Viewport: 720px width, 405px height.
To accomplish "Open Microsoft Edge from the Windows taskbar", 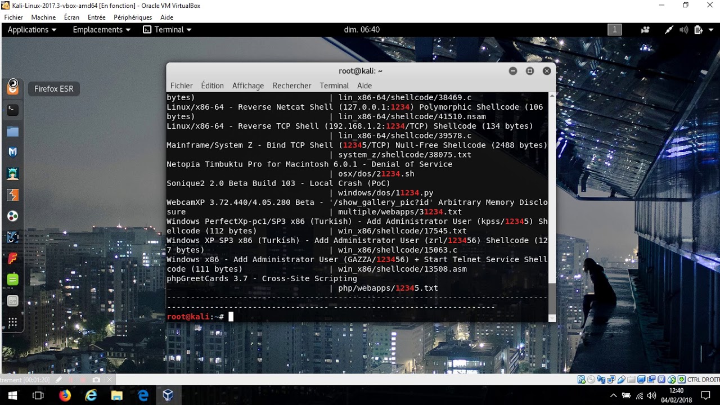I will (x=142, y=395).
